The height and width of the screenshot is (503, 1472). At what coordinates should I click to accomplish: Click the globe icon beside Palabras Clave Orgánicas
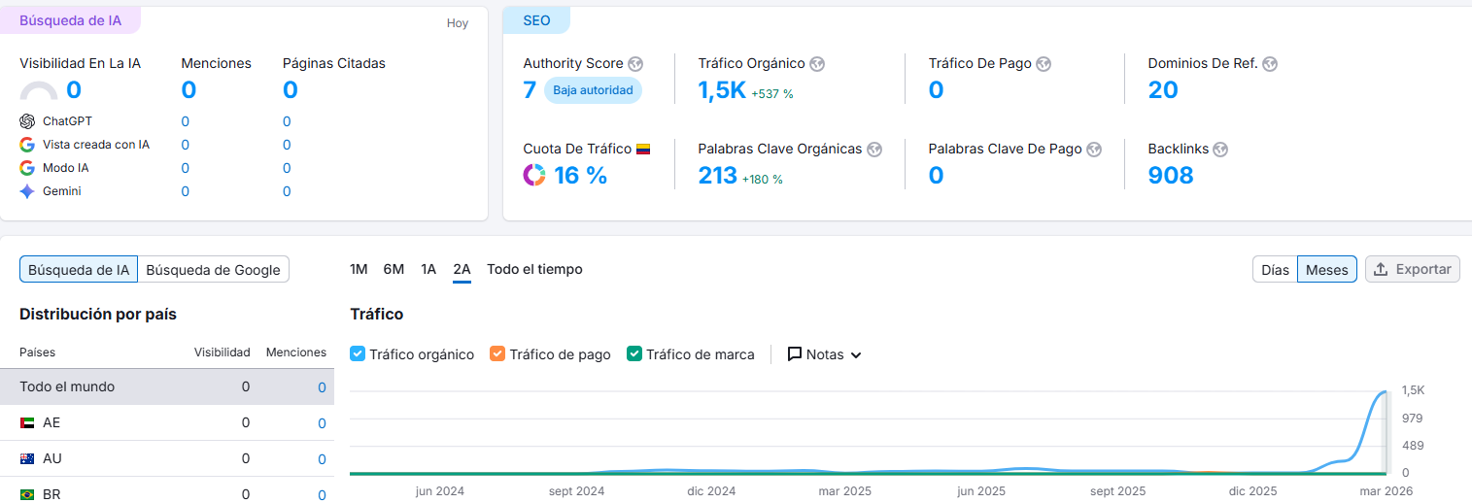pos(874,149)
